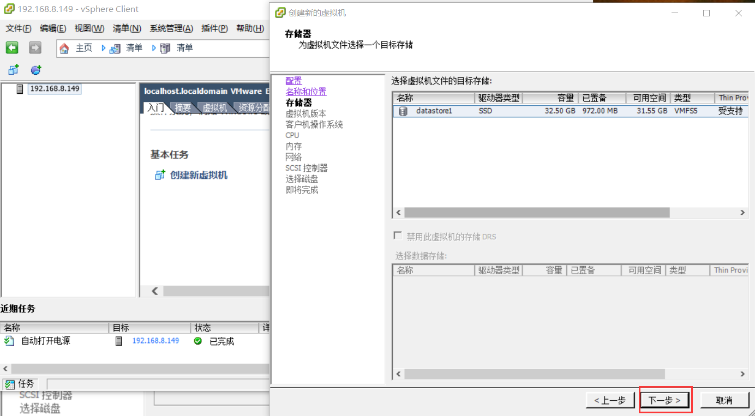755x416 pixels.
Task: Click upper datastore table left scroll arrow
Action: pos(398,213)
